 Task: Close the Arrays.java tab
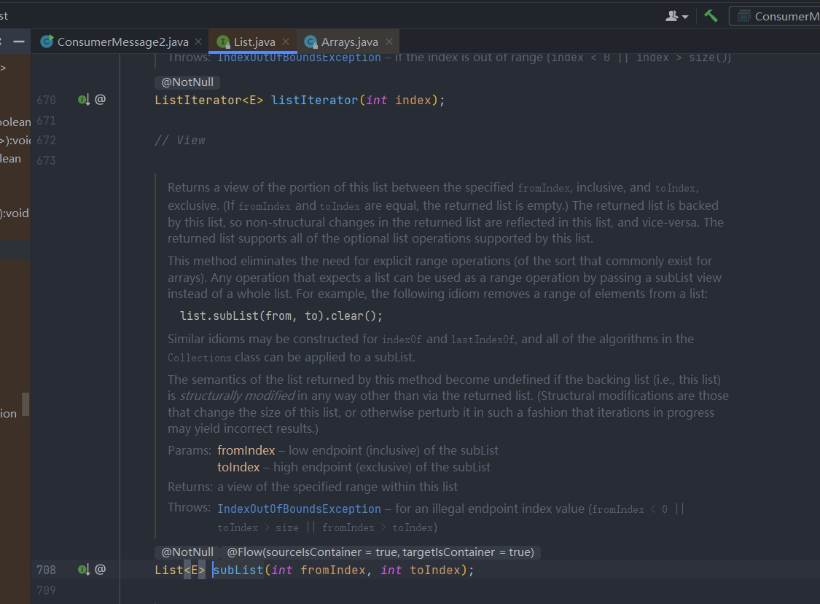389,42
